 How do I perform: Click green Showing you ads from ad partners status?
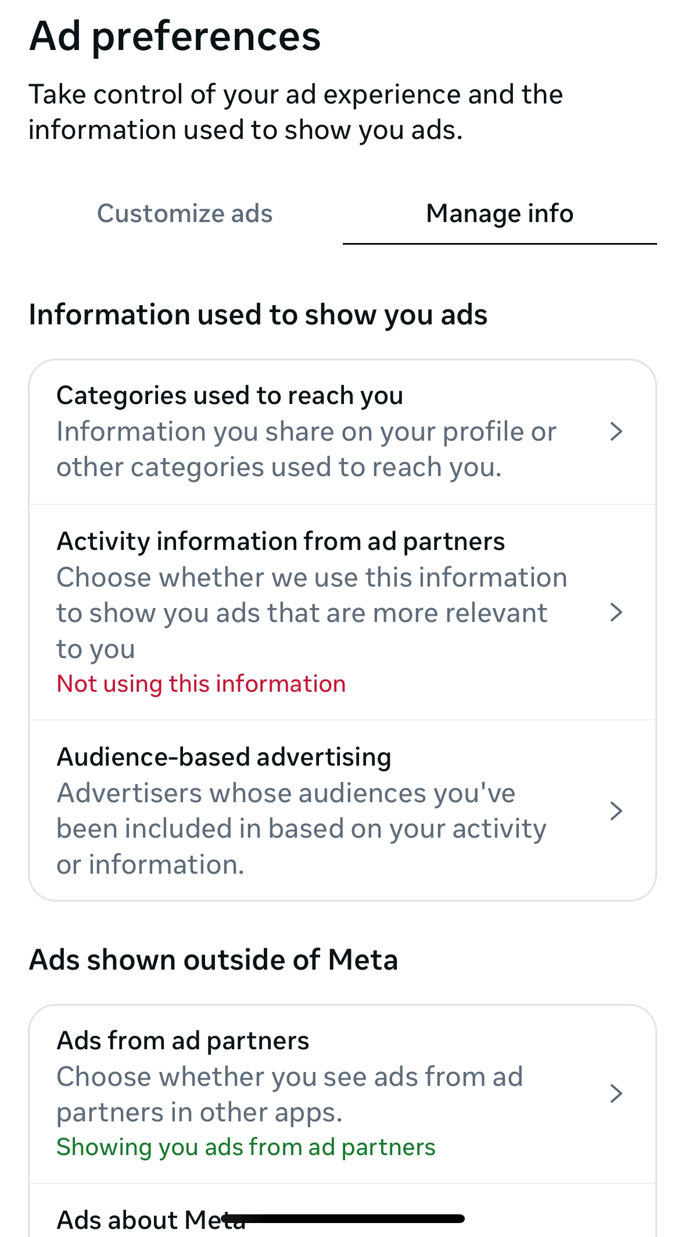(x=246, y=1147)
